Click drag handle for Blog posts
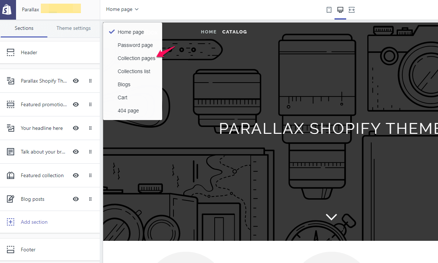Image resolution: width=438 pixels, height=263 pixels. tap(90, 199)
